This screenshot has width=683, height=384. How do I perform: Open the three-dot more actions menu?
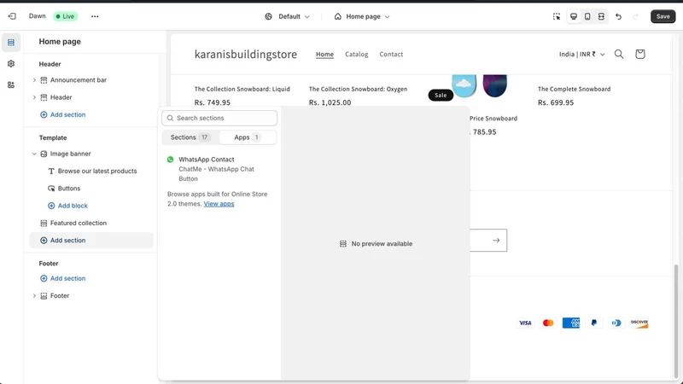95,16
